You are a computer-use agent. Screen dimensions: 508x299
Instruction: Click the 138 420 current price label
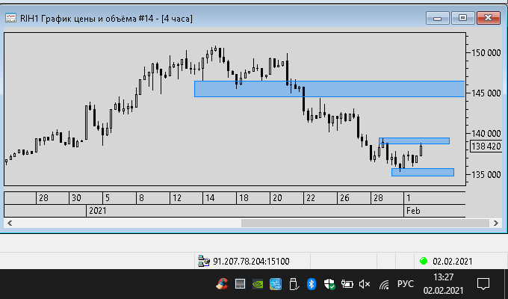pyautogui.click(x=486, y=147)
